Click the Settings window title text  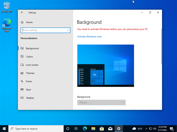(x=32, y=12)
